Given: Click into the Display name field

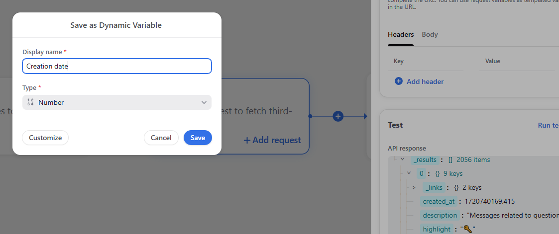Looking at the screenshot, I should (117, 66).
